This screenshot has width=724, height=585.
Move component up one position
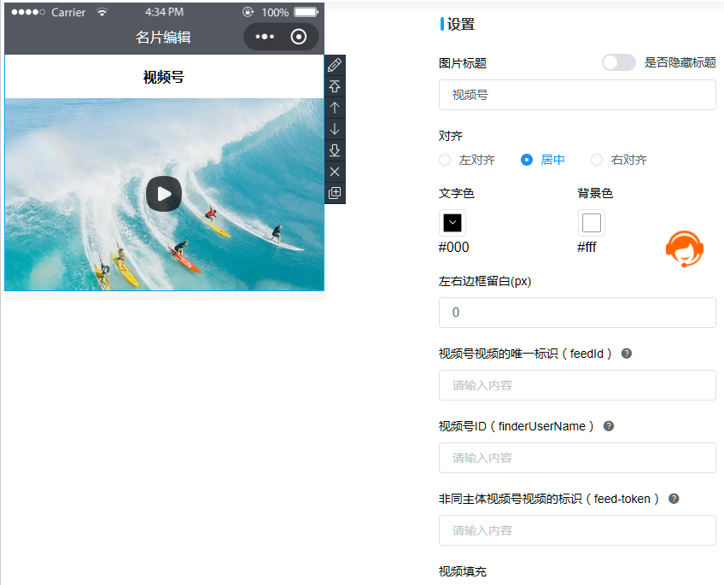coord(335,108)
